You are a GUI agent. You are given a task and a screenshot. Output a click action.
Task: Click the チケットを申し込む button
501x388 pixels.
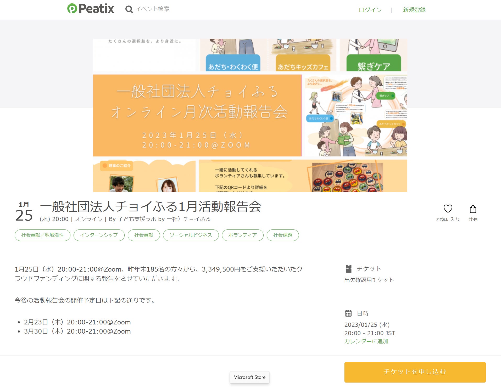click(415, 372)
